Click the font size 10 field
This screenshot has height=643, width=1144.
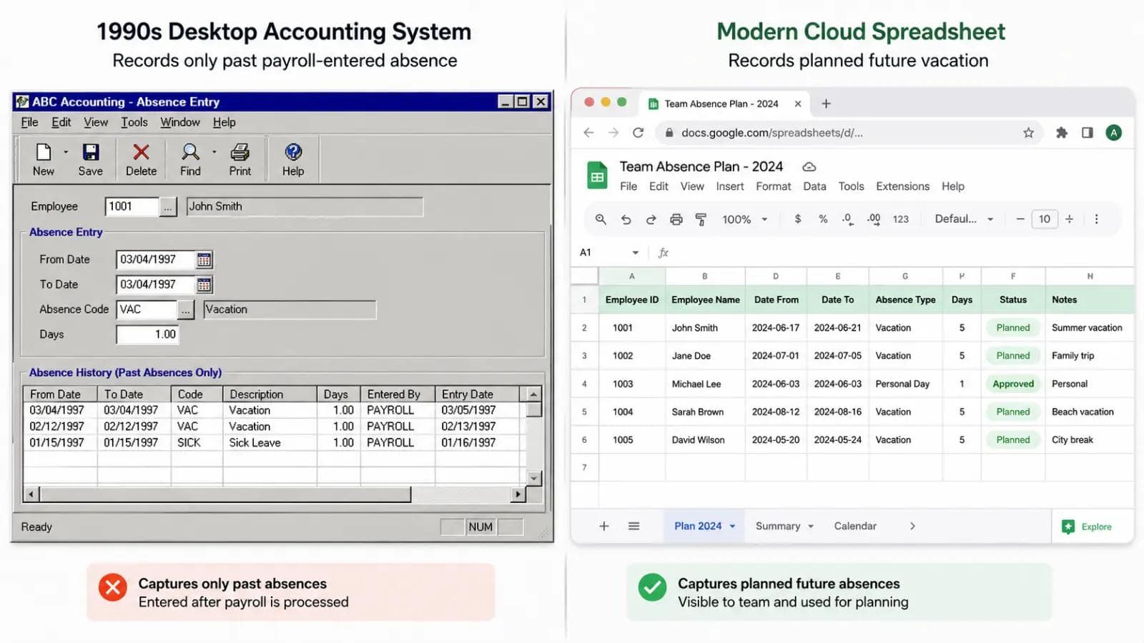(1045, 219)
